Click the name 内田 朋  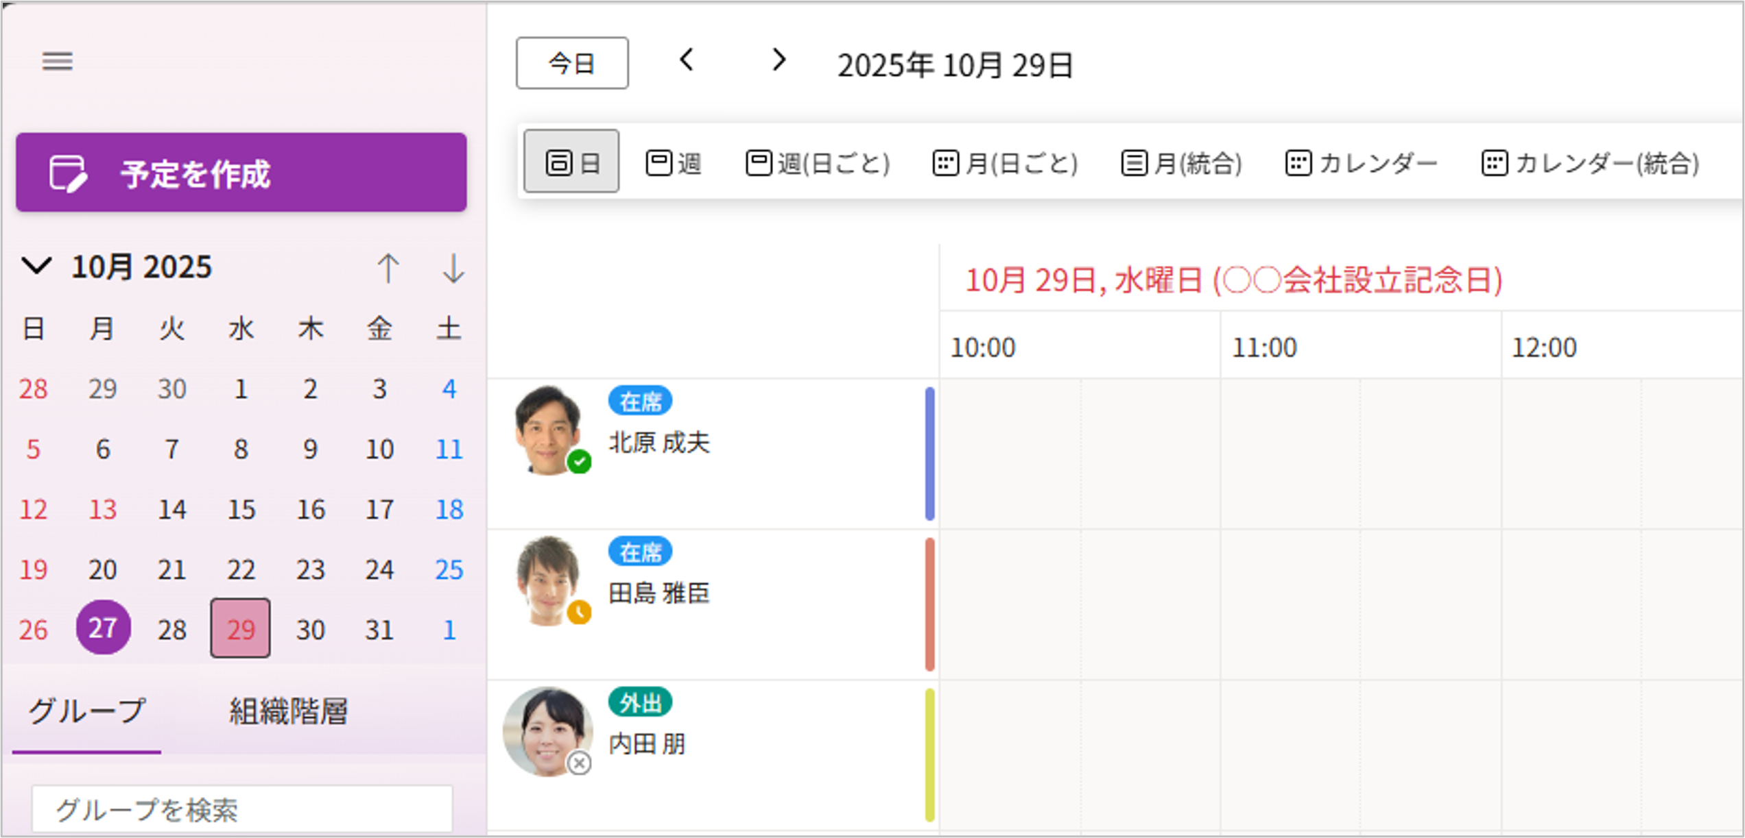click(x=647, y=743)
